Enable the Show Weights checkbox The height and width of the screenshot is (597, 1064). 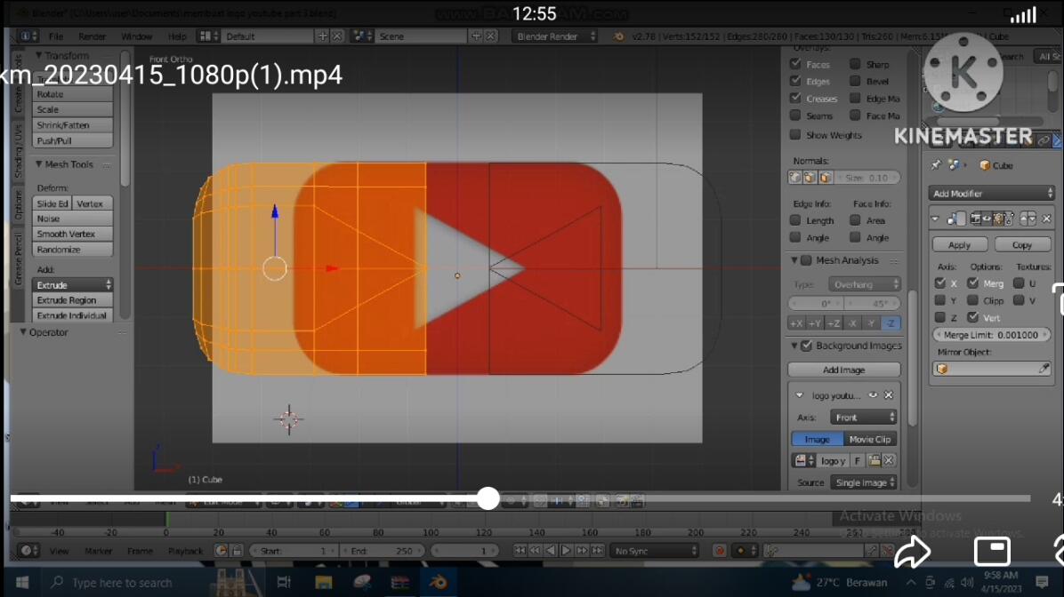[x=795, y=134]
